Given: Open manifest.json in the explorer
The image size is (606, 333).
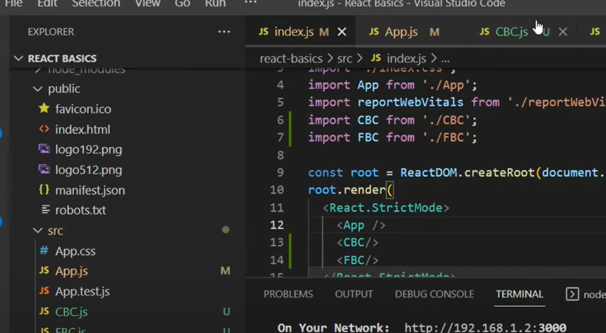Looking at the screenshot, I should (x=90, y=190).
